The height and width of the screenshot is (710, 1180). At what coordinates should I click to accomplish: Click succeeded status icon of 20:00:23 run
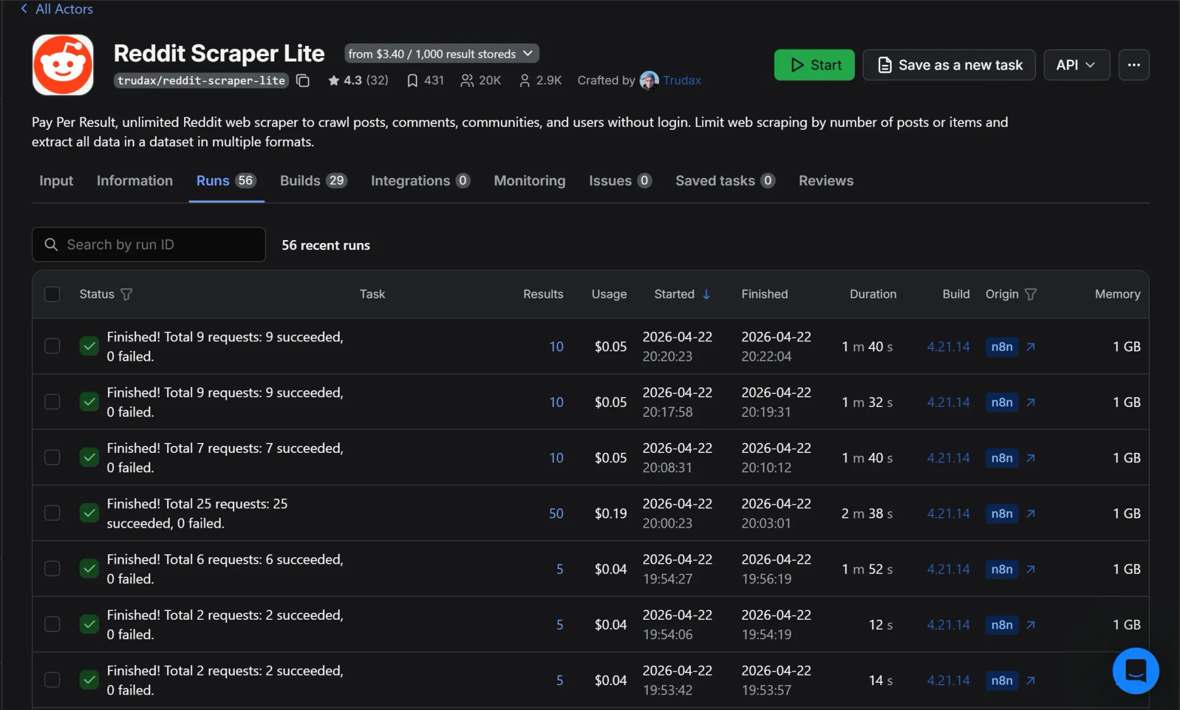point(89,513)
